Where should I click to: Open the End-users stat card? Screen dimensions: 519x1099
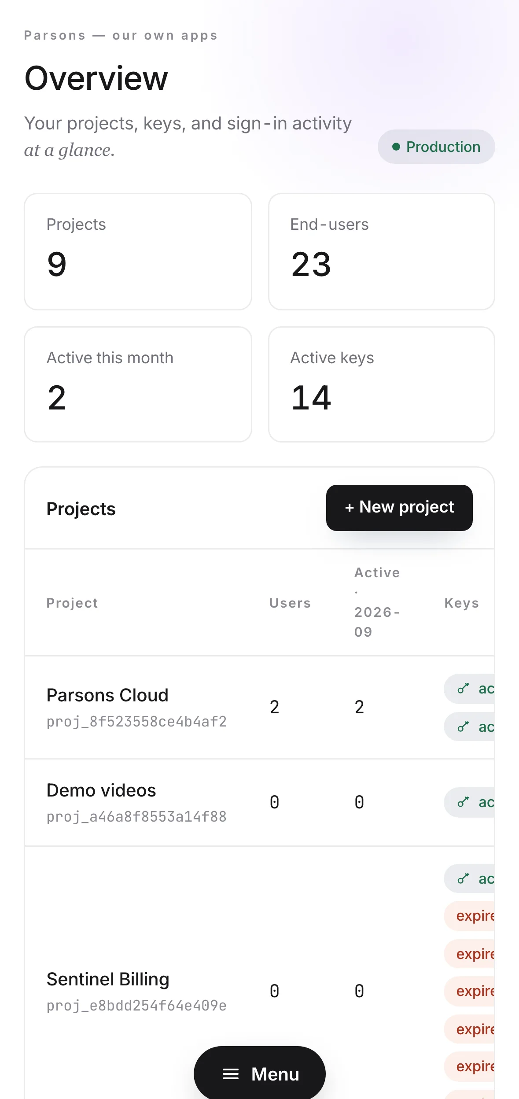click(382, 252)
